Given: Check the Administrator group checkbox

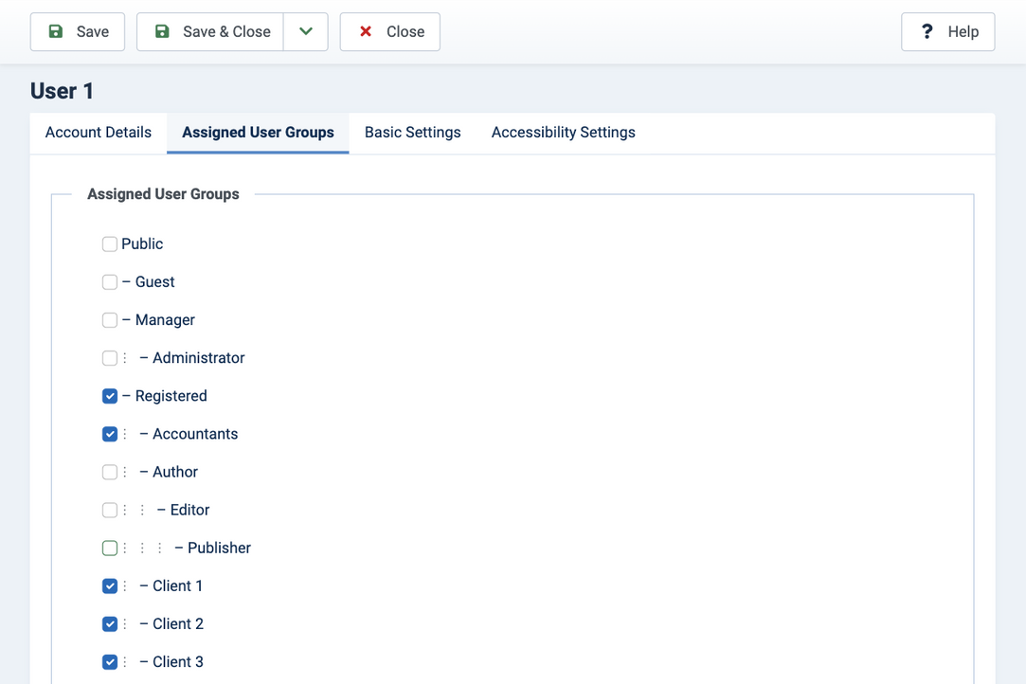Looking at the screenshot, I should (x=110, y=358).
